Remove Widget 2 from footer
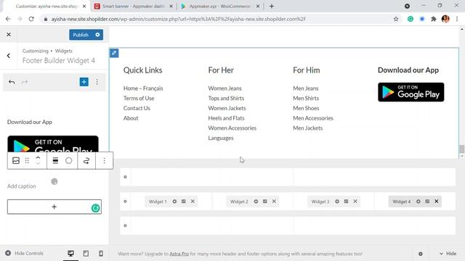 (274, 202)
